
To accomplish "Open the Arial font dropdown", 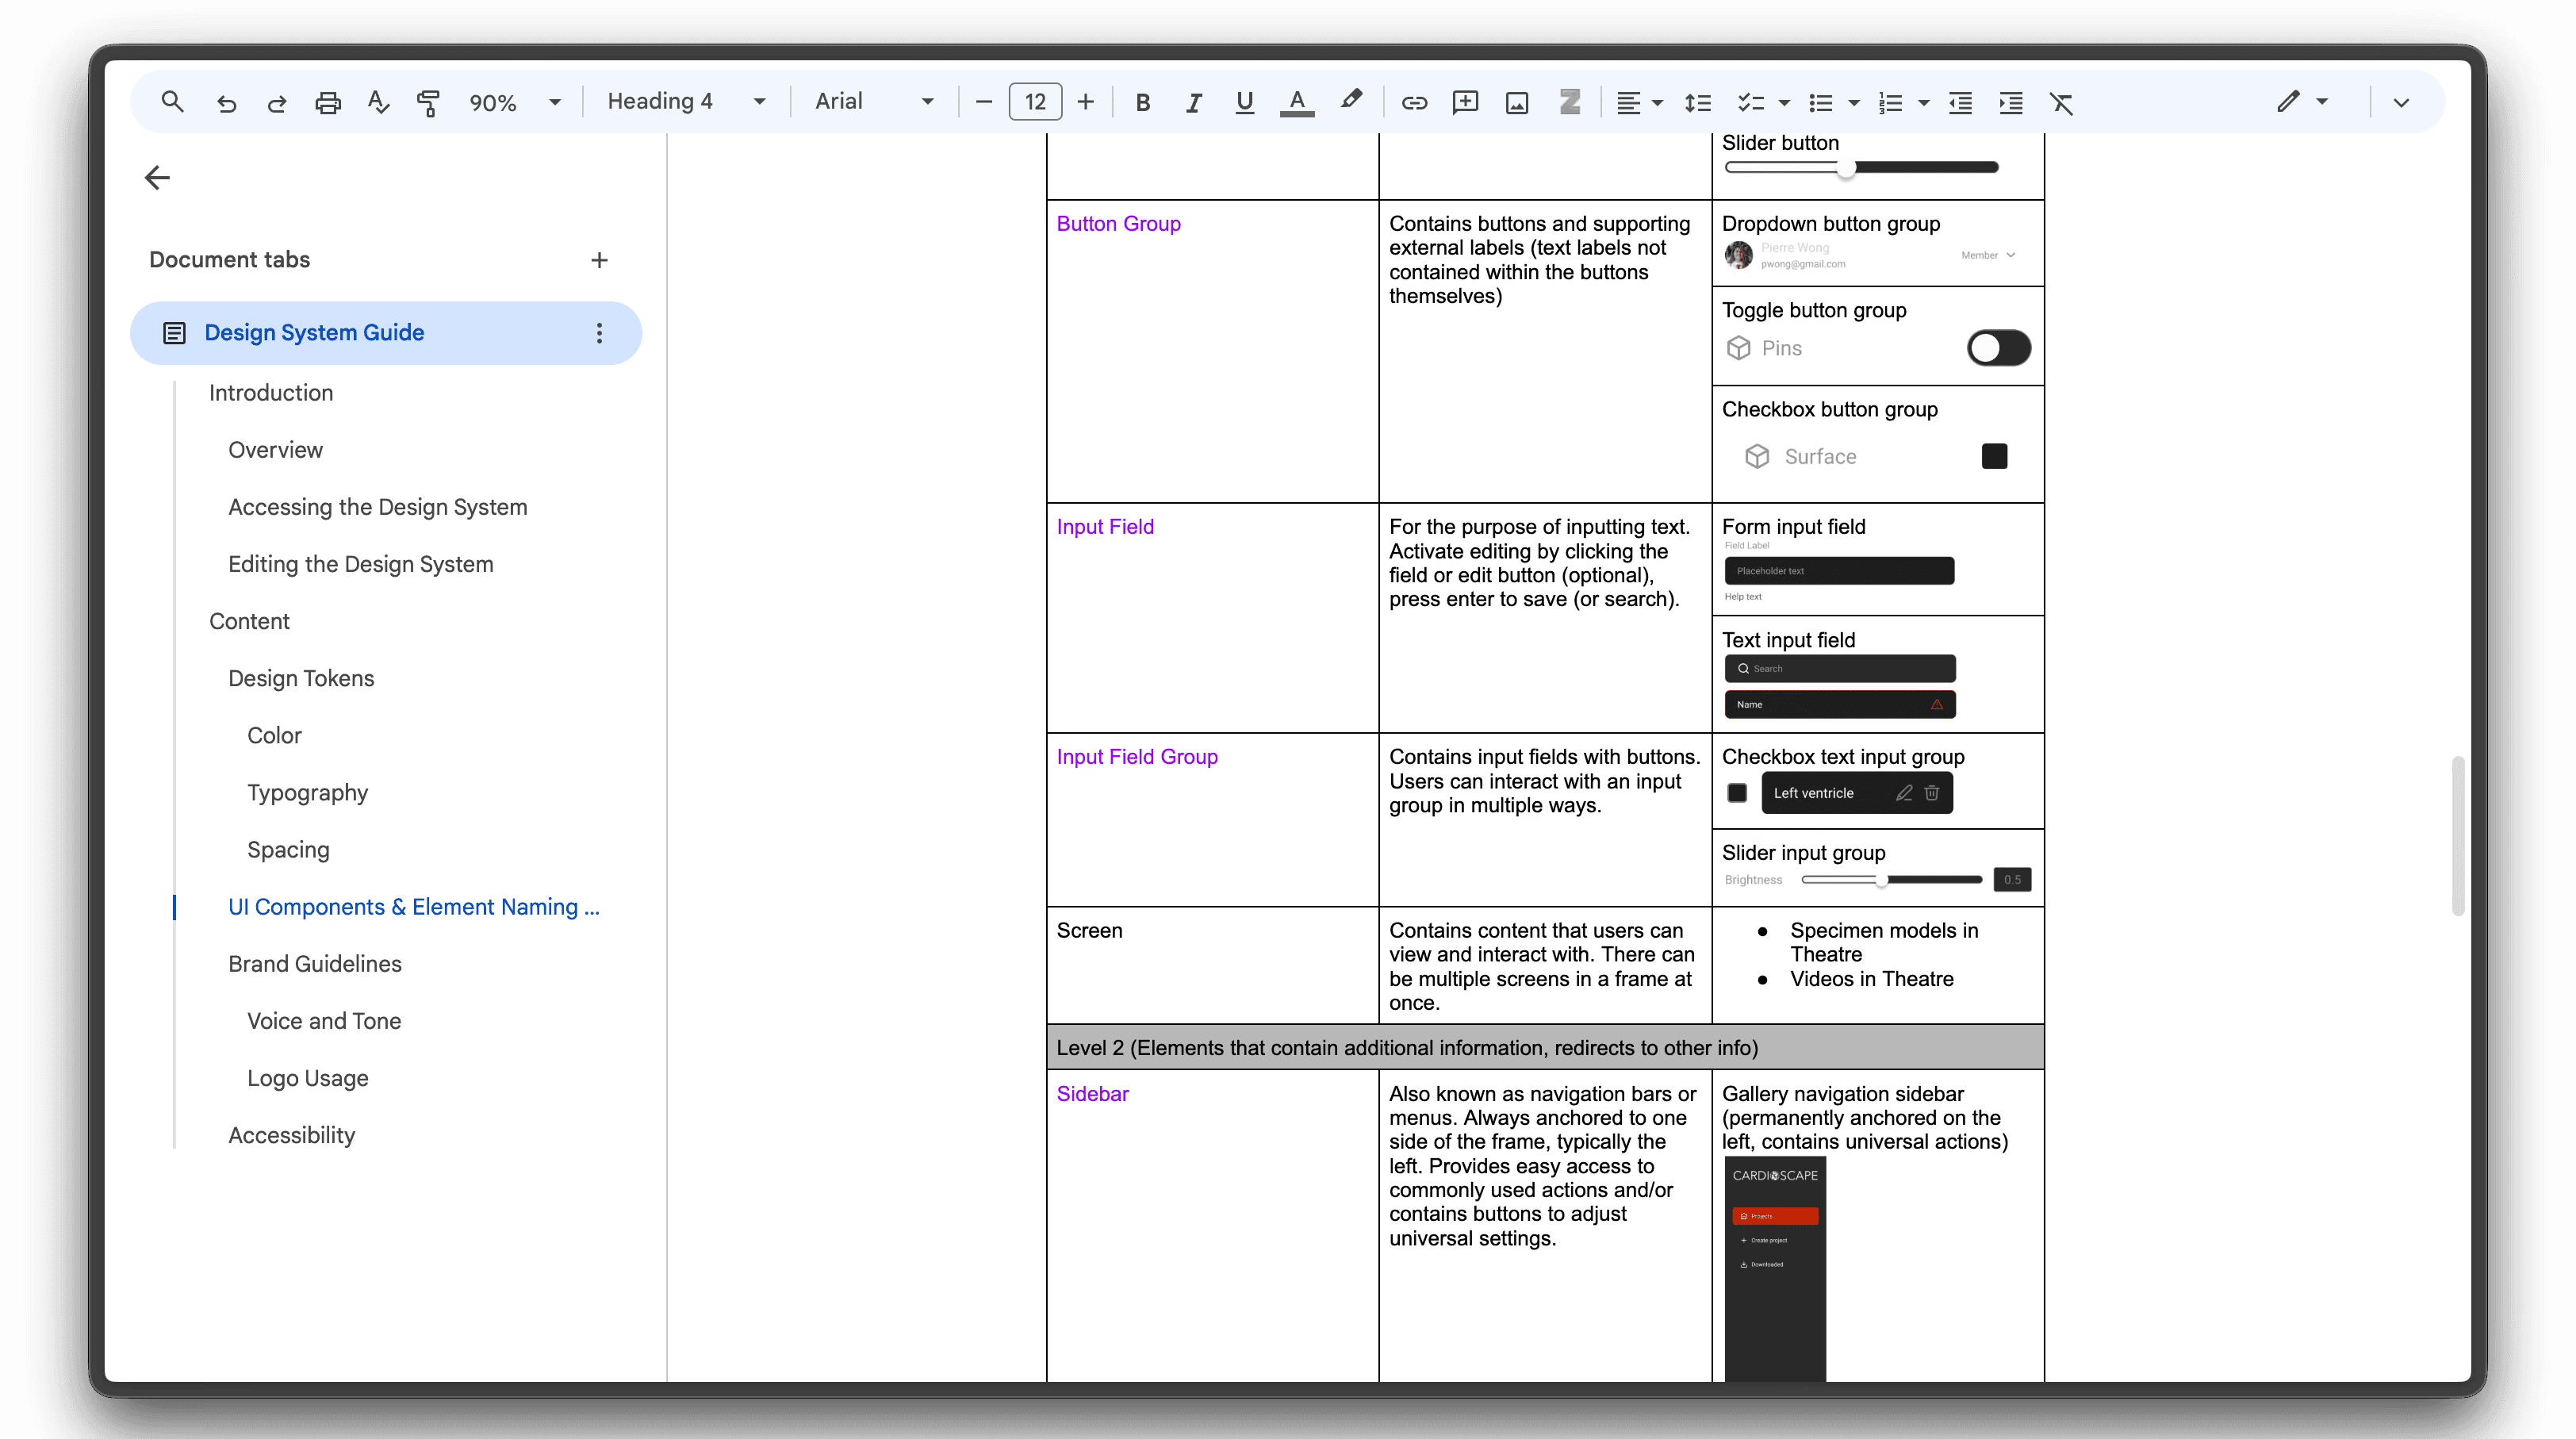I will pos(874,101).
